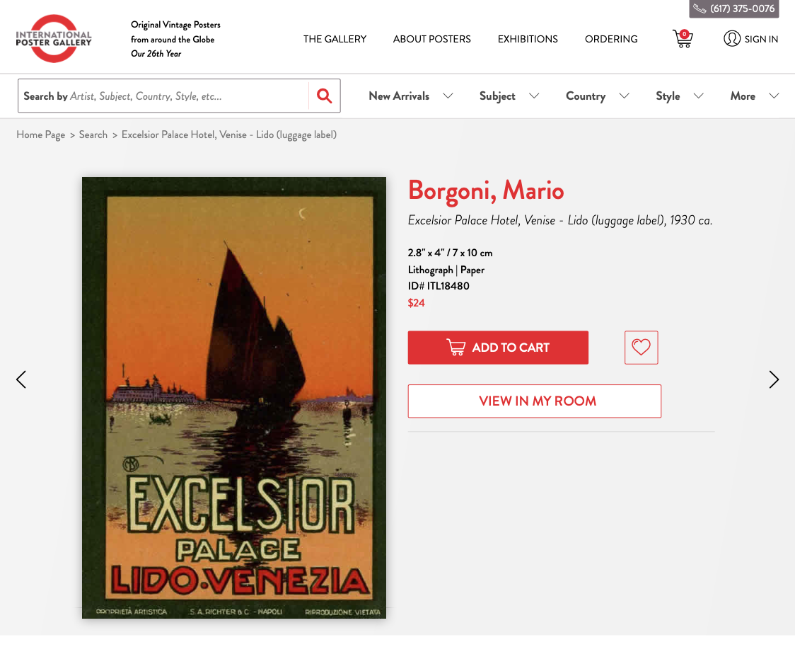
Task: Go to next poster with right arrow
Action: [774, 379]
